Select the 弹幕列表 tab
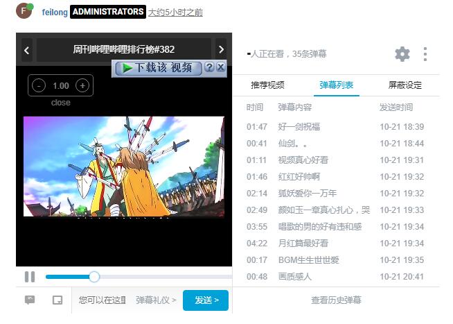The height and width of the screenshot is (324, 453). 336,85
